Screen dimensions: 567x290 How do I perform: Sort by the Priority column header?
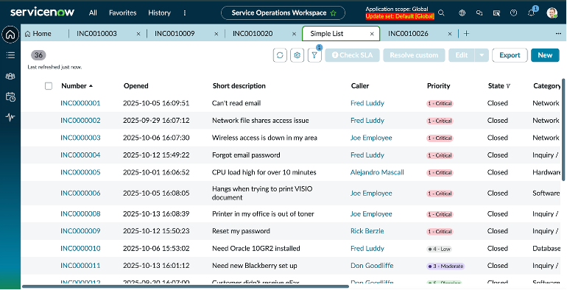click(438, 86)
